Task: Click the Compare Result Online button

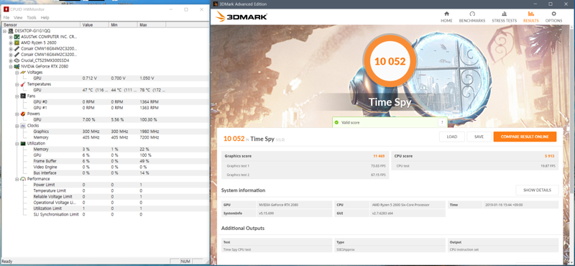Action: tap(525, 137)
